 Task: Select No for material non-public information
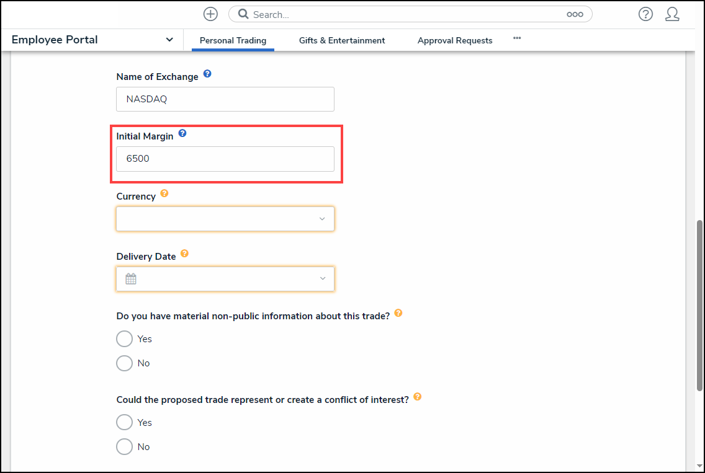(x=125, y=363)
